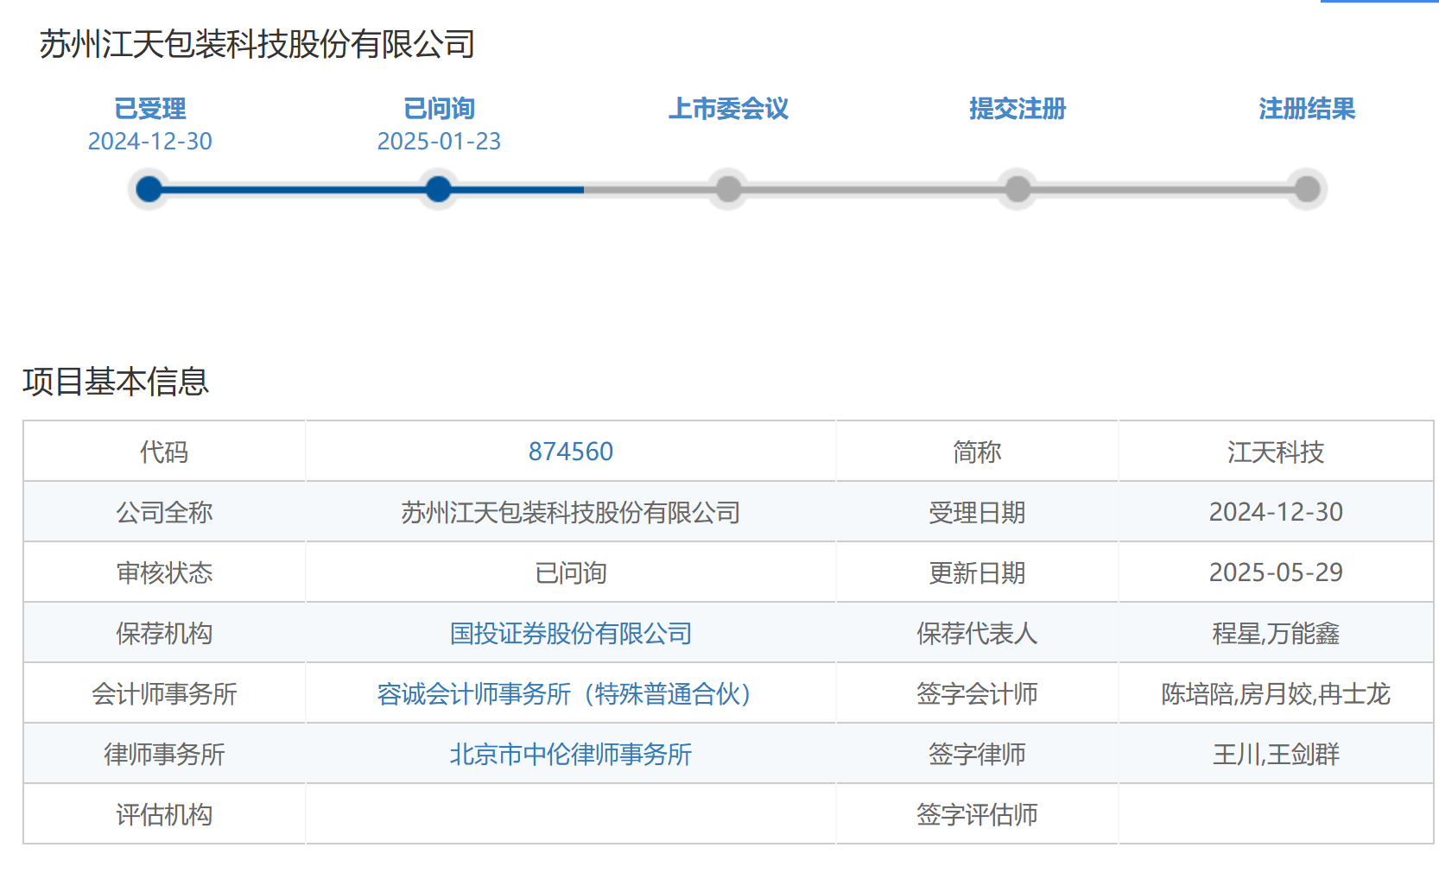Open 国投证券股份有限公司 sponsor link
1439x879 pixels.
pyautogui.click(x=571, y=633)
